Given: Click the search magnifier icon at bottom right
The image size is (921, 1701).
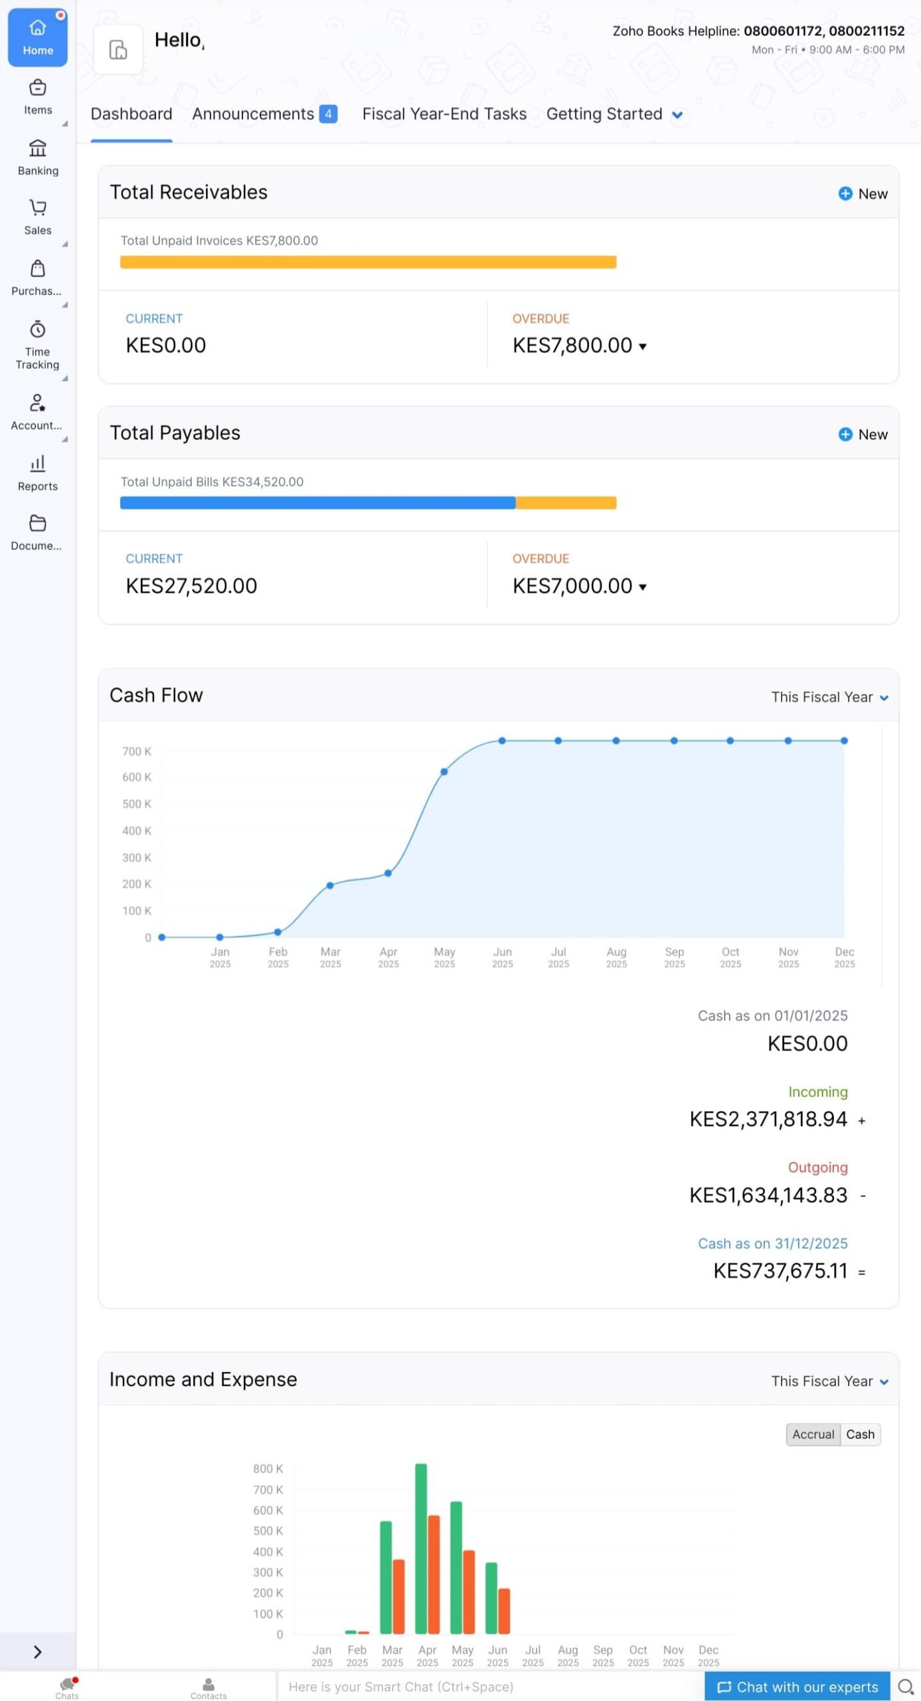Looking at the screenshot, I should [906, 1686].
